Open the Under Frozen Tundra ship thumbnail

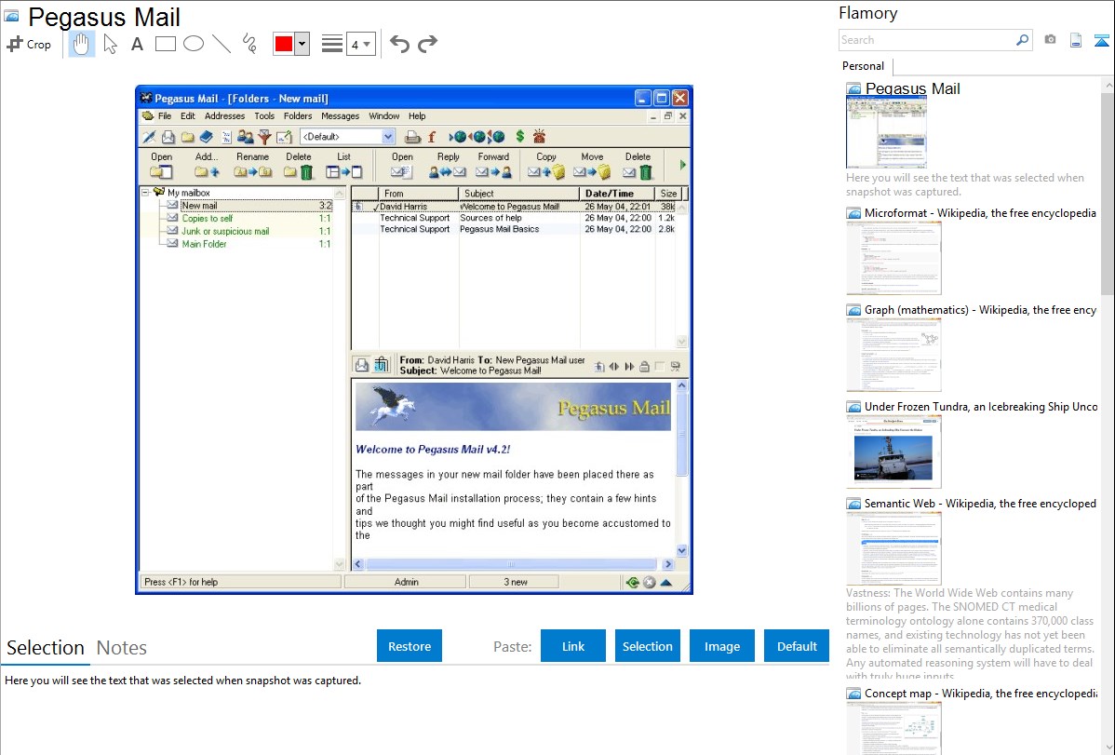click(x=893, y=452)
